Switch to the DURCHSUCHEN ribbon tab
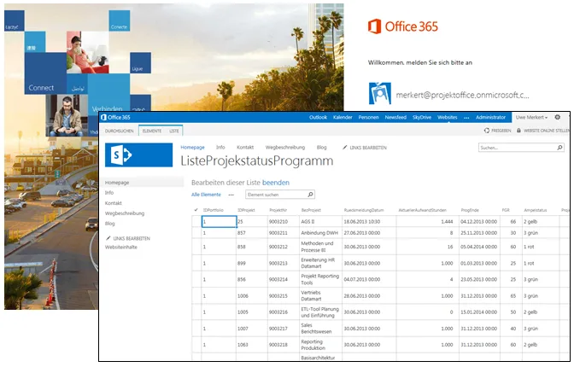This screenshot has width=574, height=367. click(x=120, y=131)
